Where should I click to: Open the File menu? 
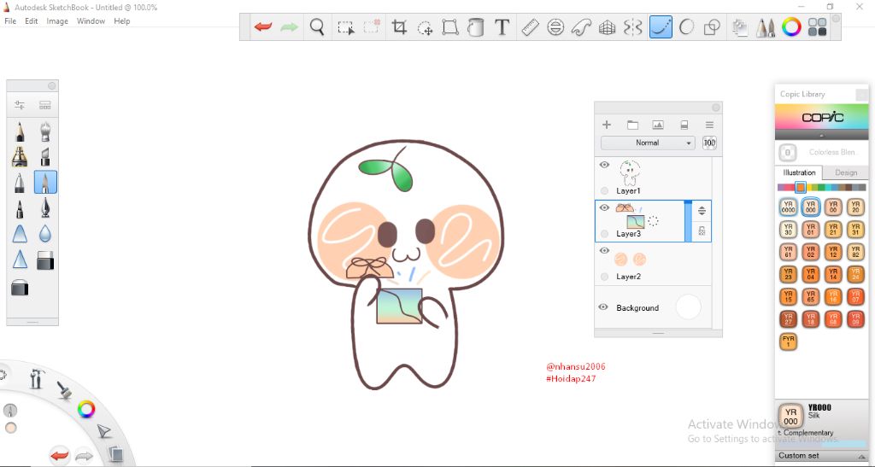click(x=10, y=21)
